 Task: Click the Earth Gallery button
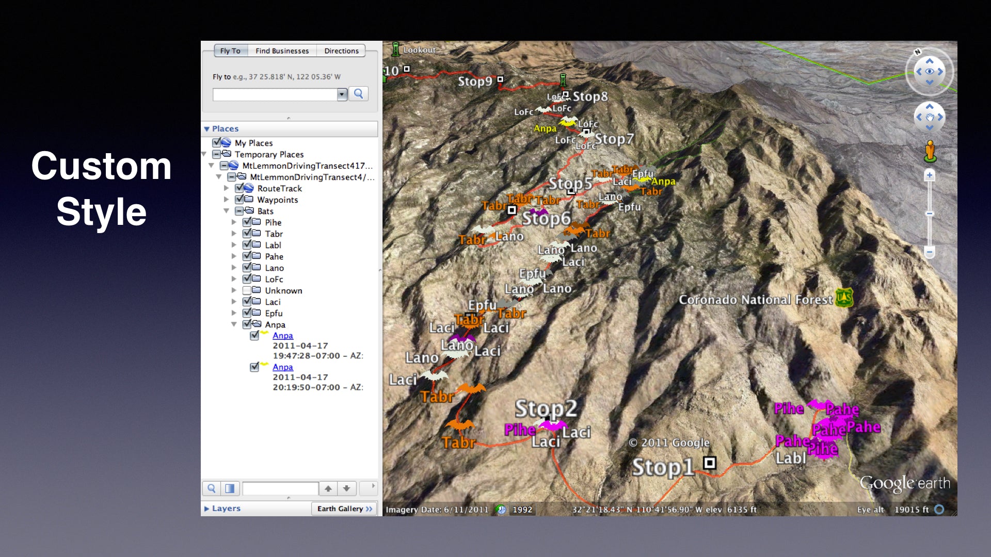tap(344, 509)
